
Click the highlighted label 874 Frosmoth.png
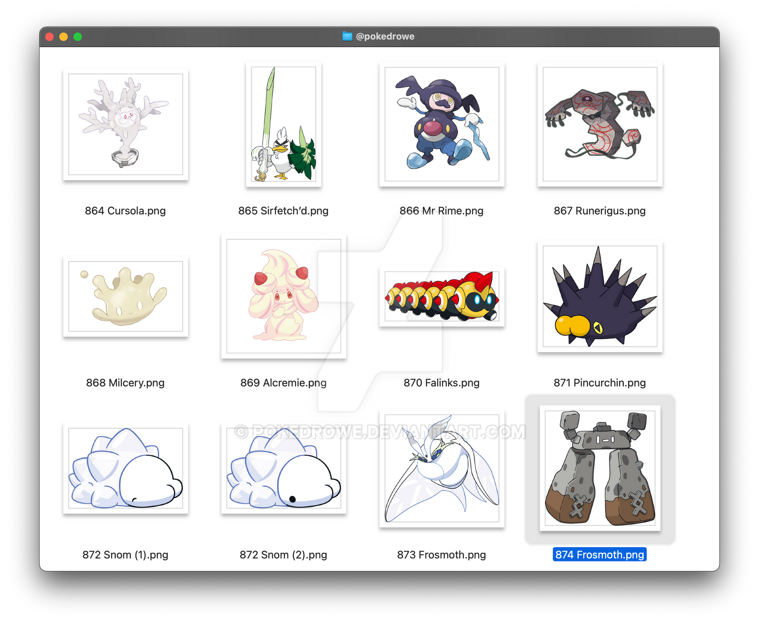tap(600, 555)
